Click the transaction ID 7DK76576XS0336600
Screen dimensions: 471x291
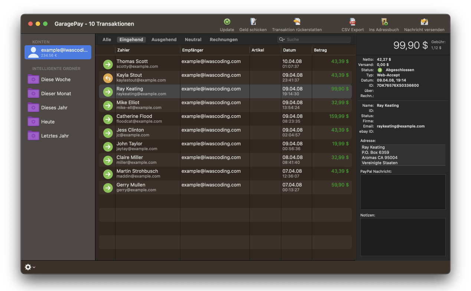(398, 85)
